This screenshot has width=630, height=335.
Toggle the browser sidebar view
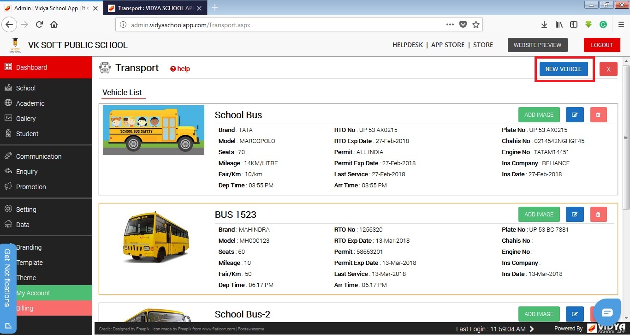coord(574,24)
